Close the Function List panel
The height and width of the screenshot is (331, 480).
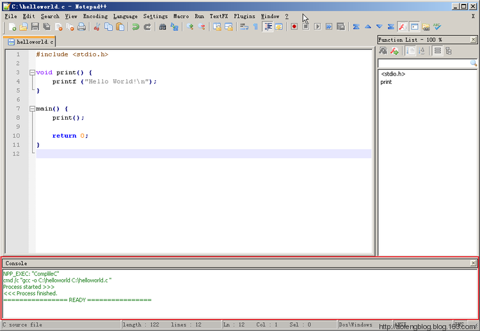coord(473,40)
